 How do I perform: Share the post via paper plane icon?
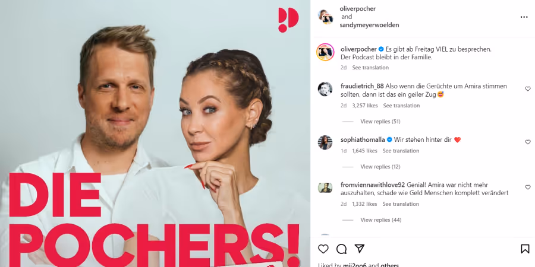(x=359, y=249)
